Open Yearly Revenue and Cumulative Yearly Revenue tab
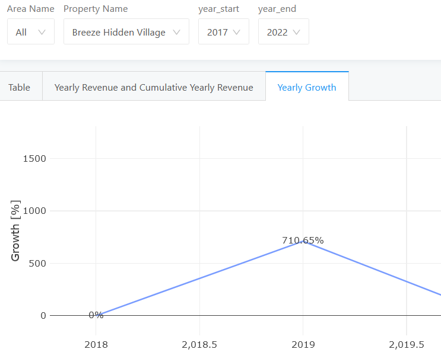Screen dimensions: 441x362 pos(154,87)
